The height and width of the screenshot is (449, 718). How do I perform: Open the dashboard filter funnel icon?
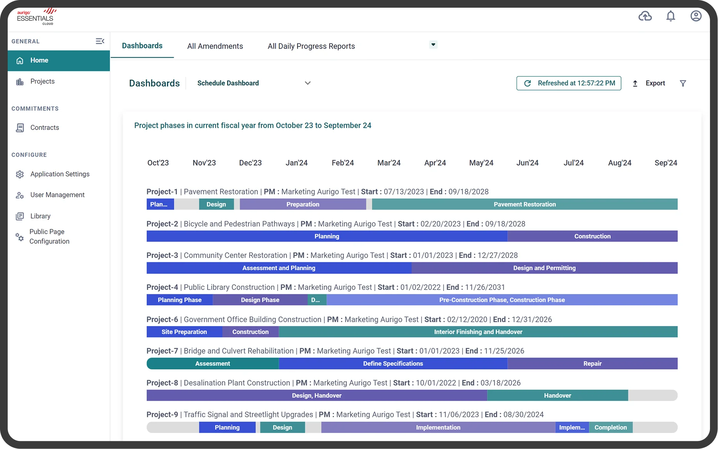coord(683,83)
